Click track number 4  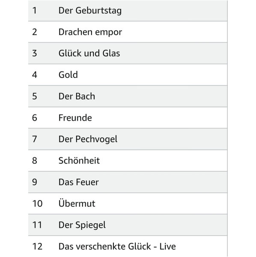34,75
